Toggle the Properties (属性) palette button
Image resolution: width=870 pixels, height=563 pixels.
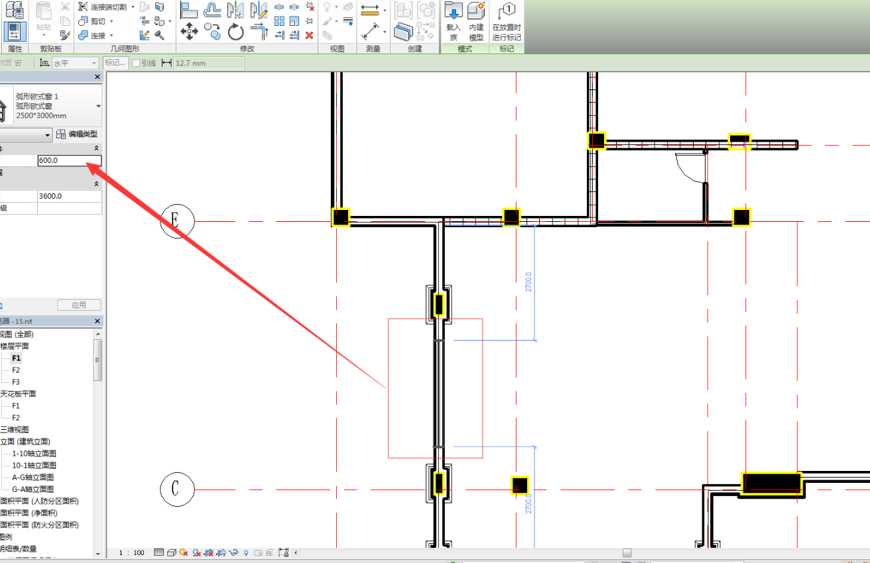(x=14, y=31)
